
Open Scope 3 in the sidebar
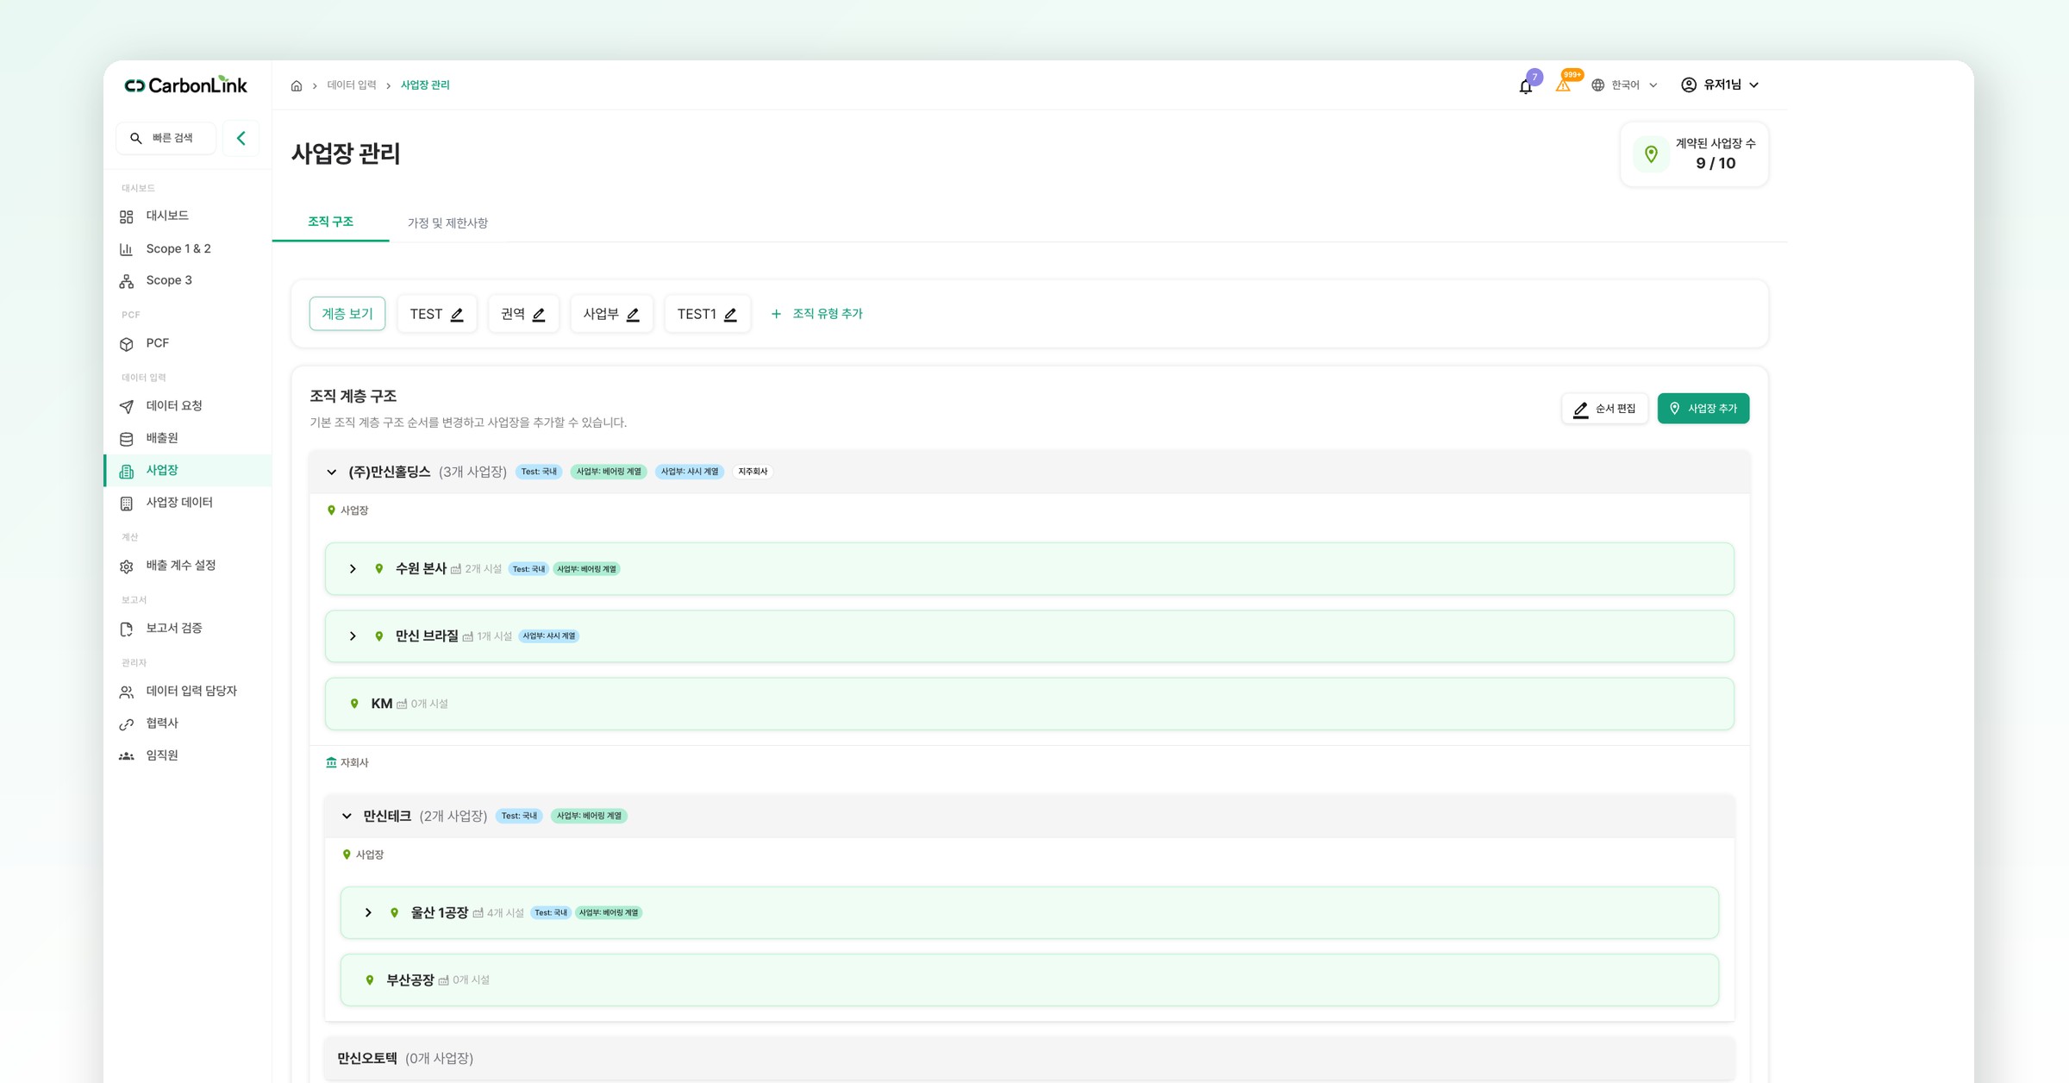click(x=187, y=280)
